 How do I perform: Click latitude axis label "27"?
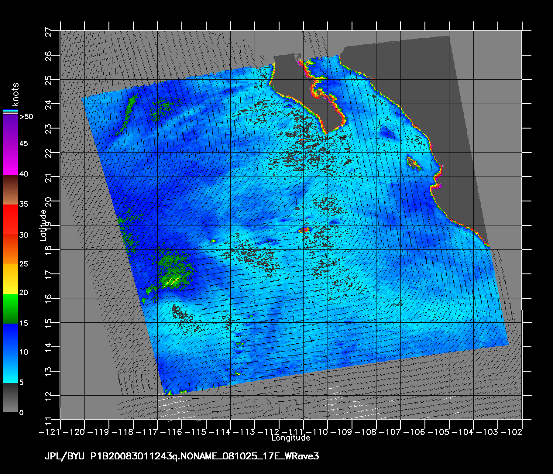coord(48,32)
